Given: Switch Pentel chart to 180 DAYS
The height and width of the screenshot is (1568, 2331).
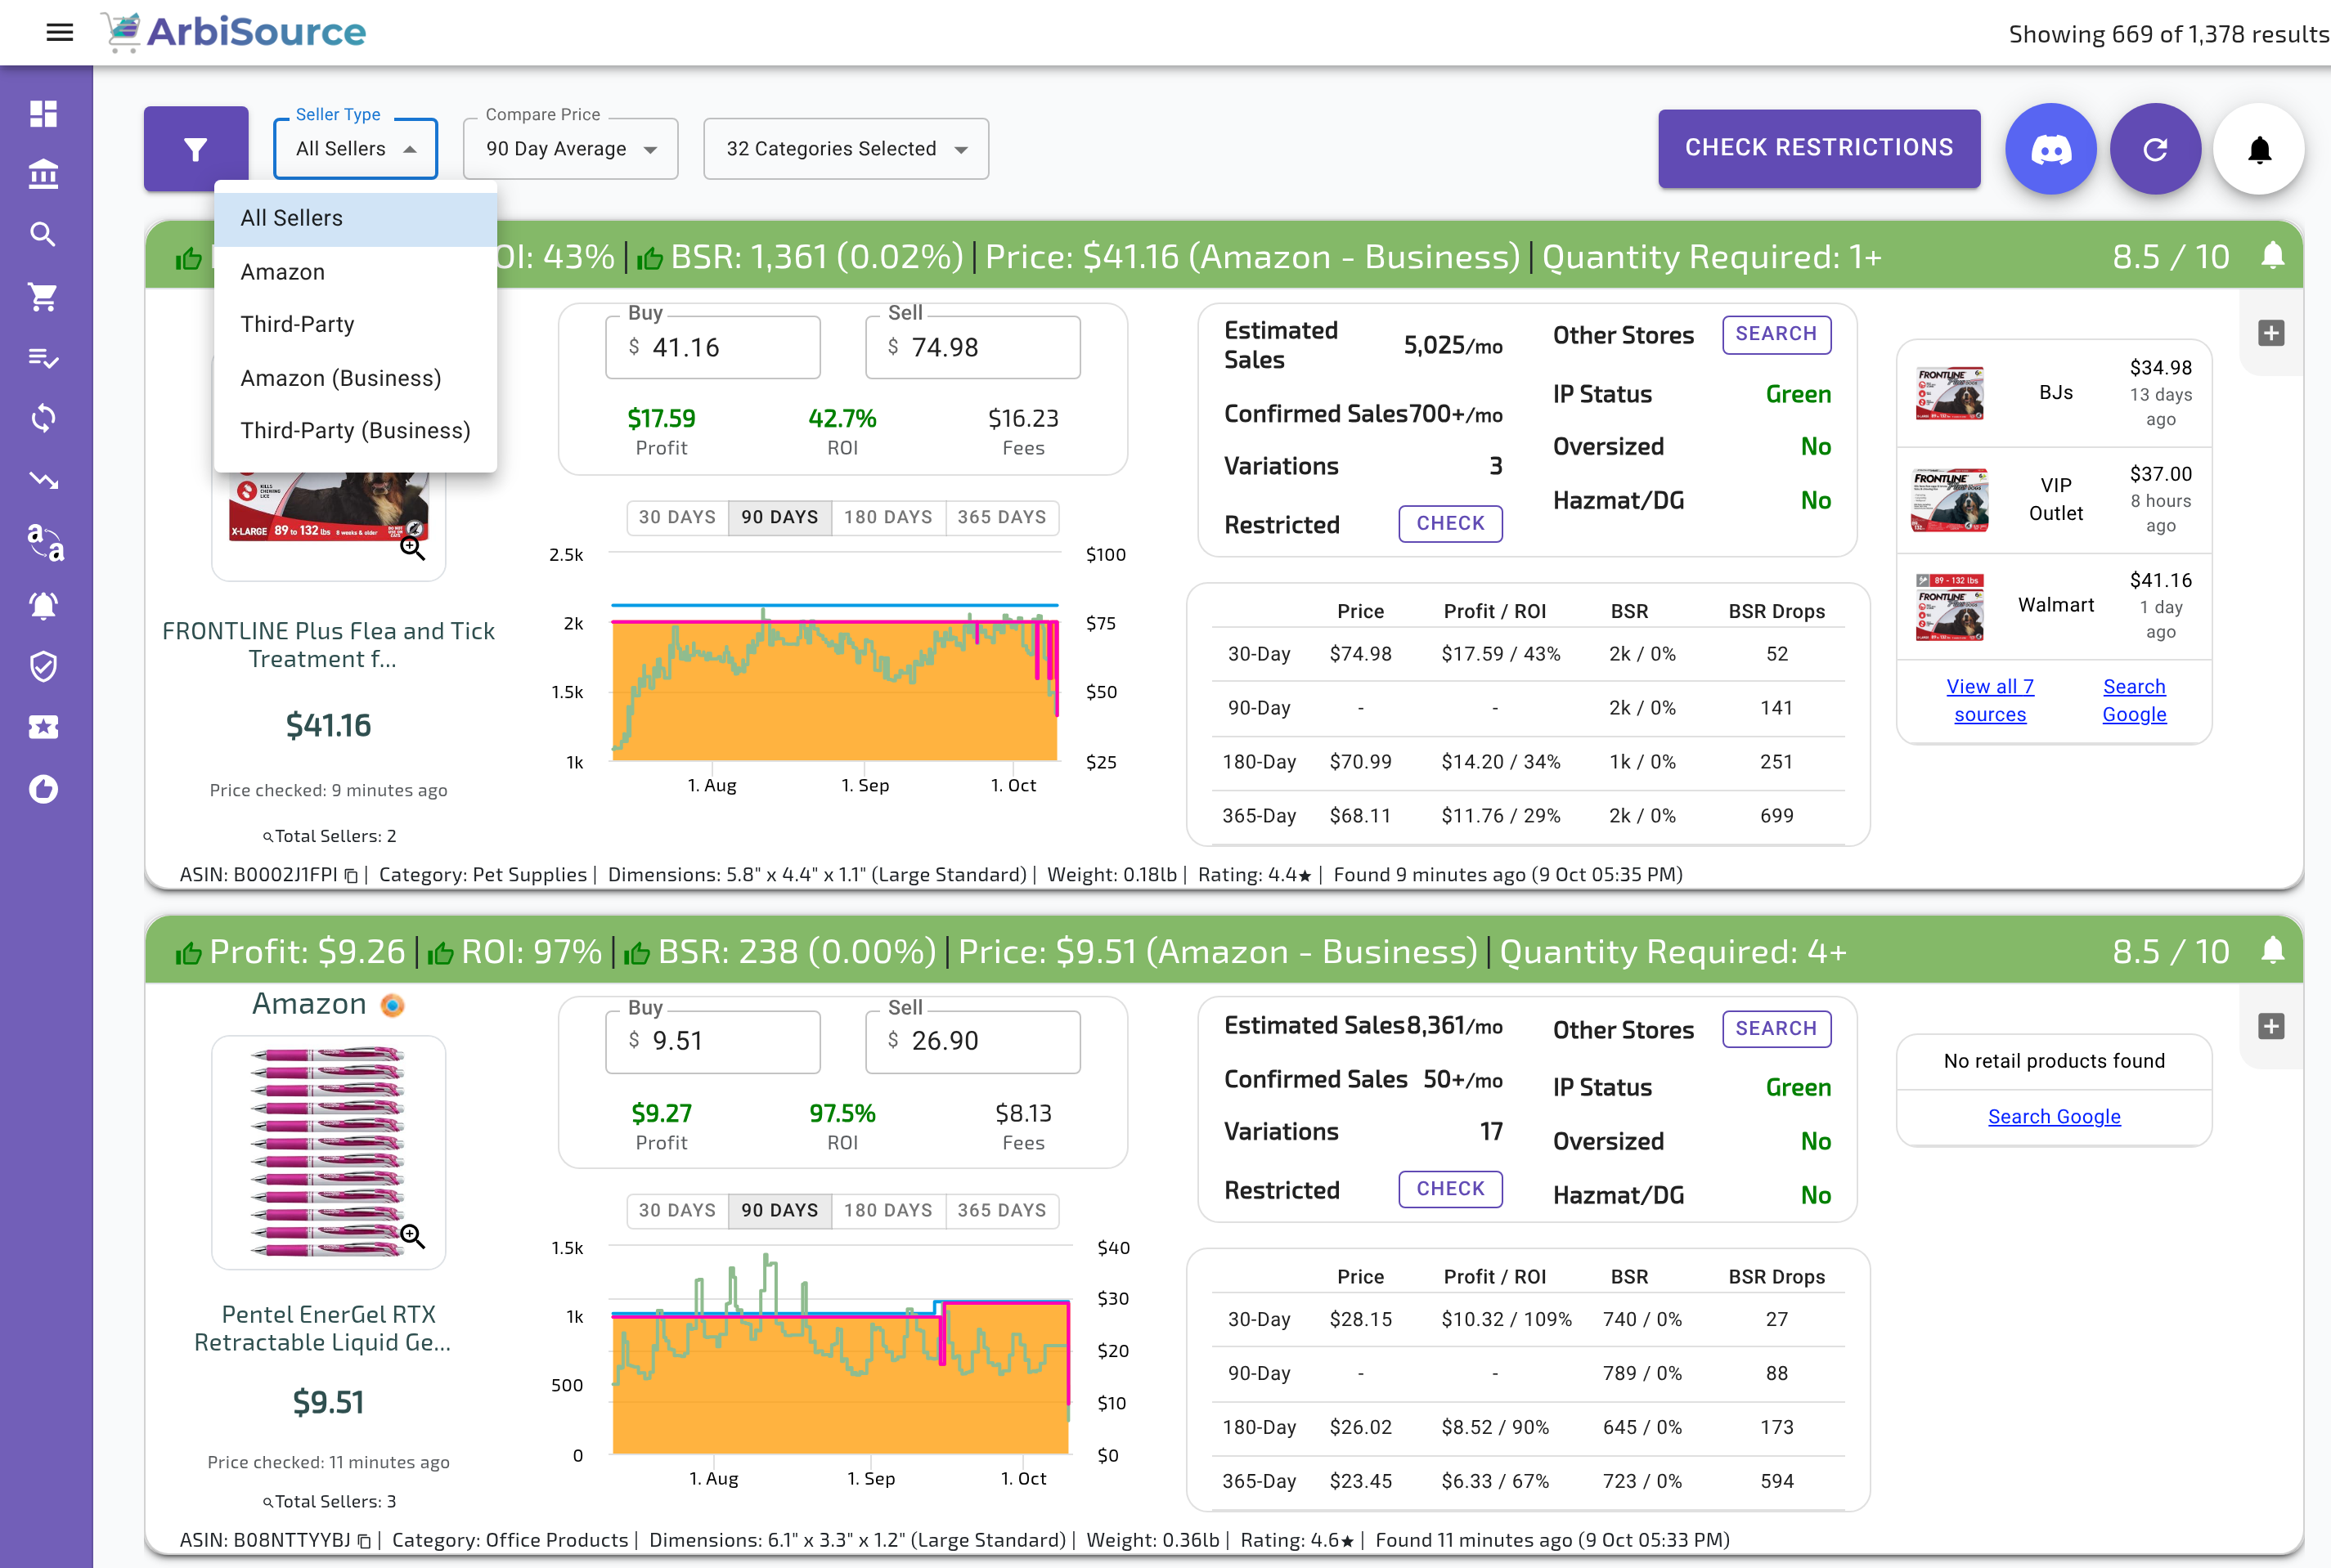Looking at the screenshot, I should 888,1210.
